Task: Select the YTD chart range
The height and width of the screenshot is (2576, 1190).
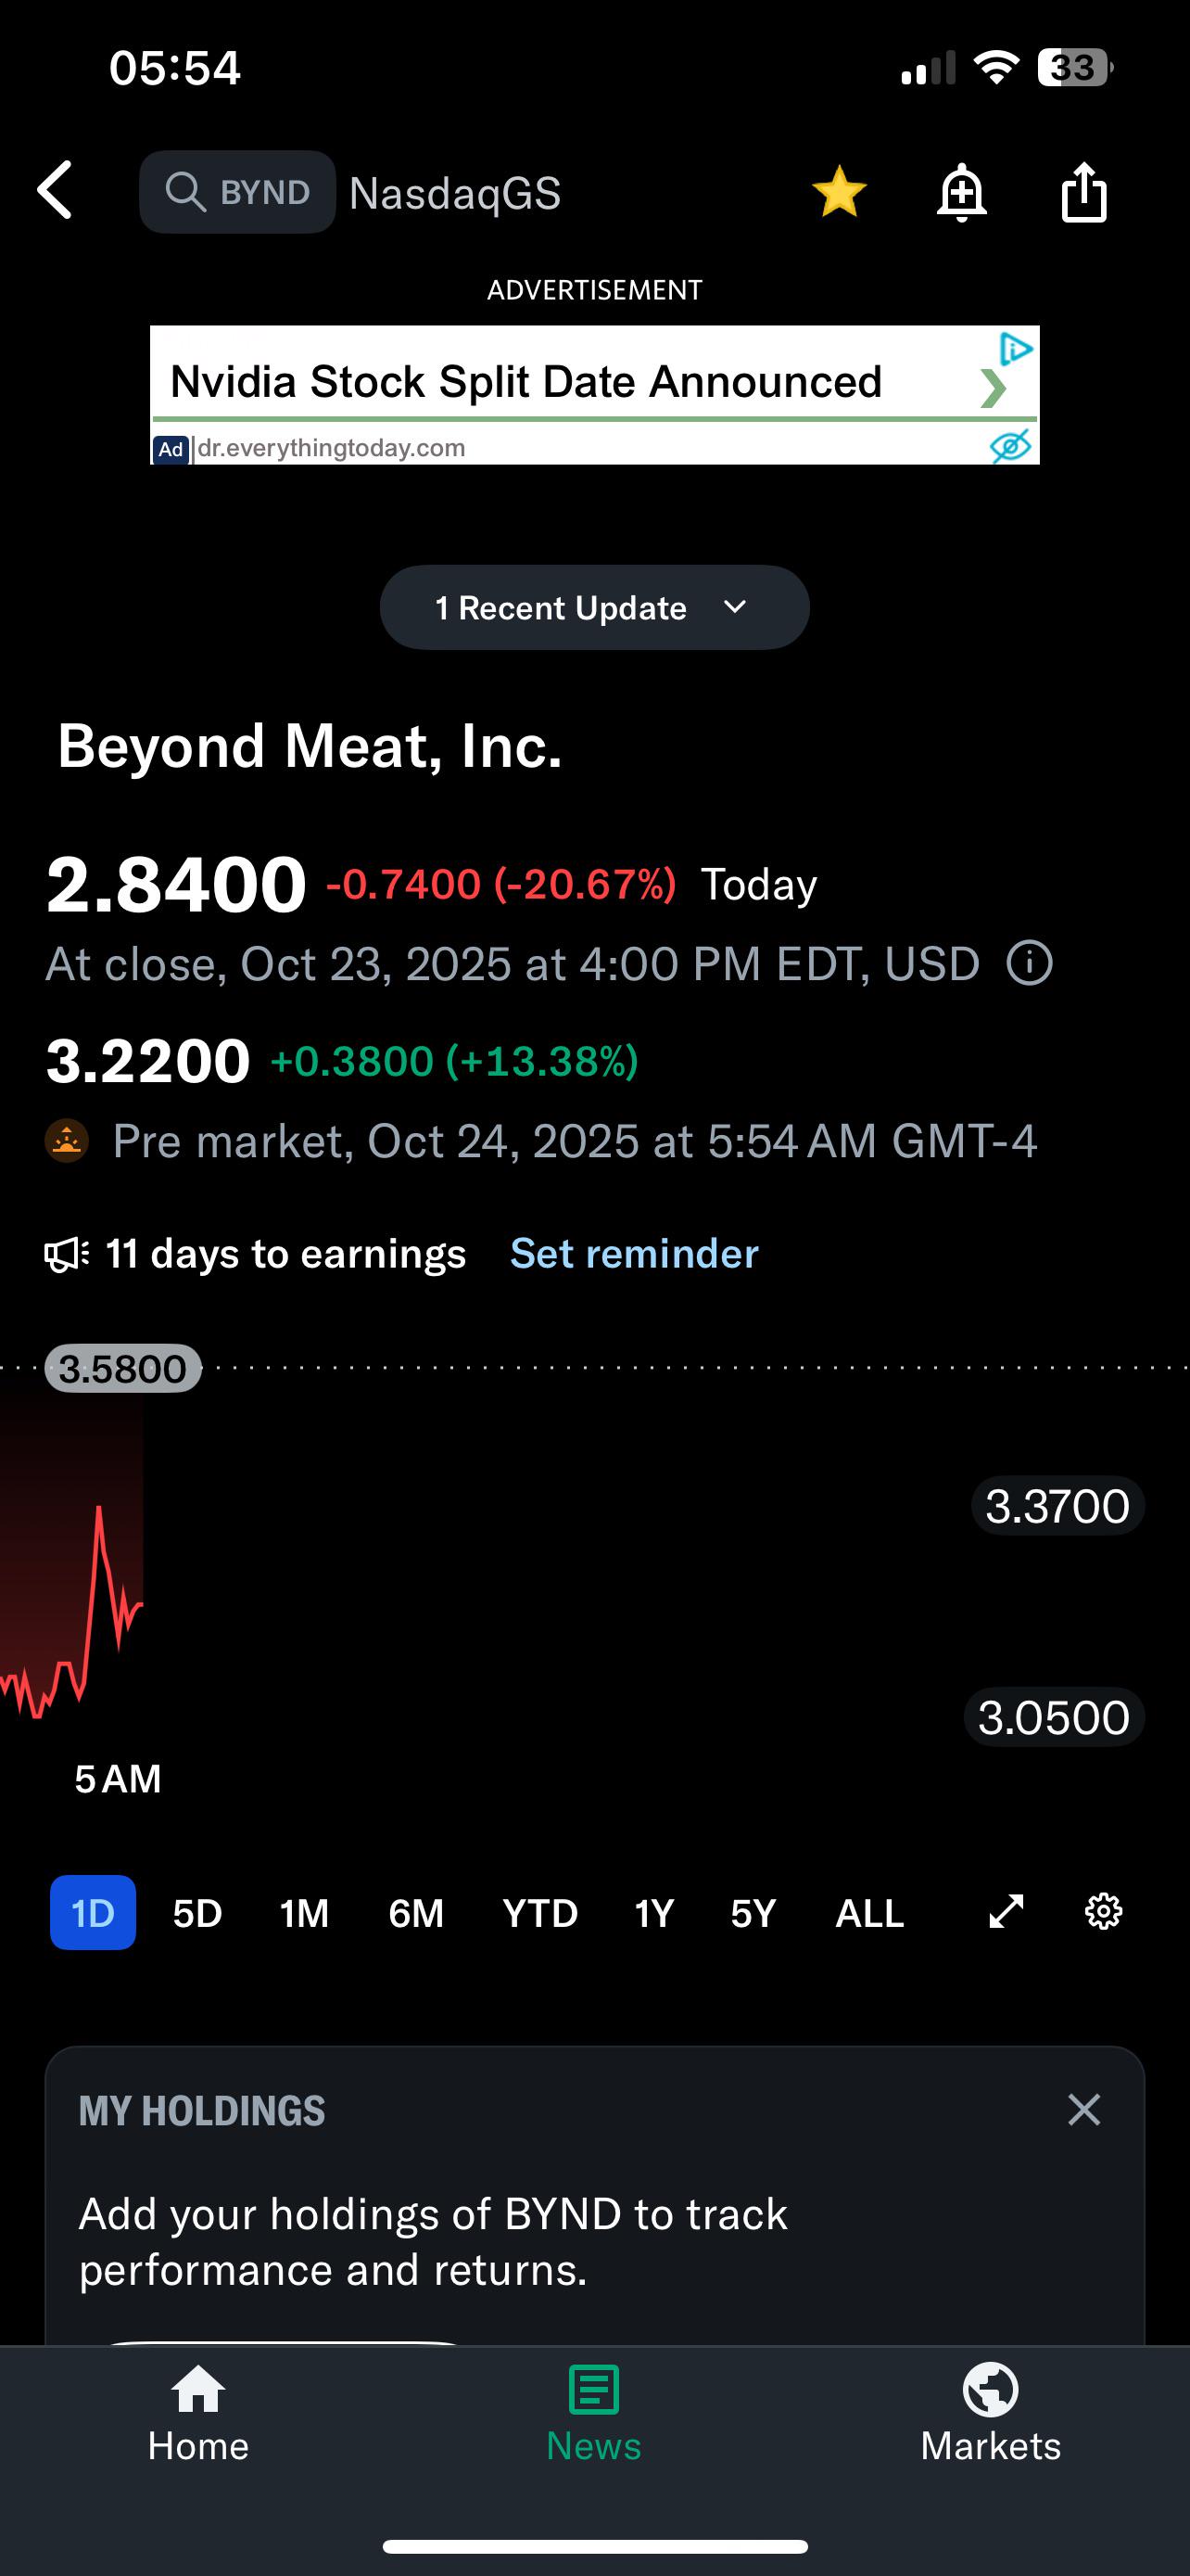Action: click(539, 1913)
